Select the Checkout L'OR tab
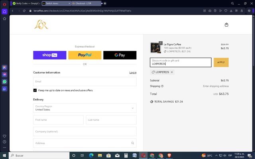Image resolution: width=255 pixels, height=159 pixels. coord(86,4)
